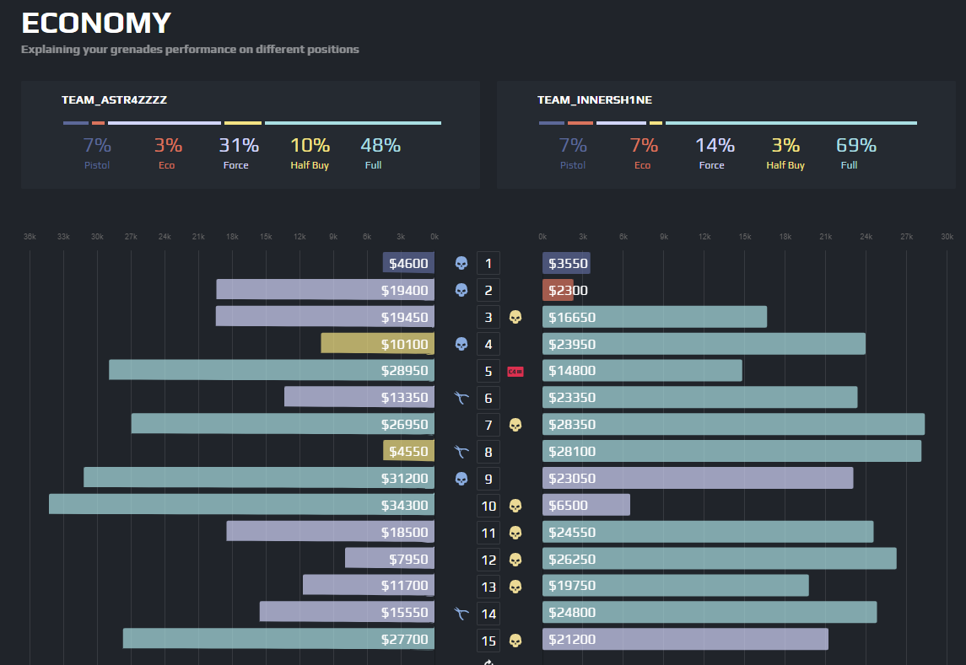Click the TEAM_INNERSH1NE team name

tap(595, 99)
